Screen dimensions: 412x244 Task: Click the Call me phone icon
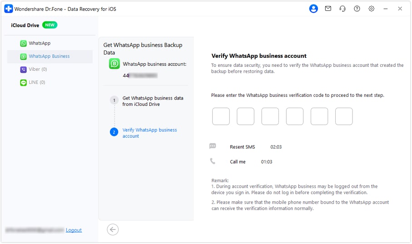(213, 161)
